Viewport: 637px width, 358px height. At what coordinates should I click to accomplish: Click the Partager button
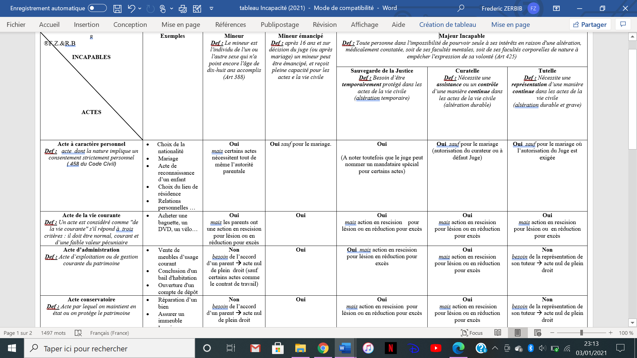tap(590, 25)
